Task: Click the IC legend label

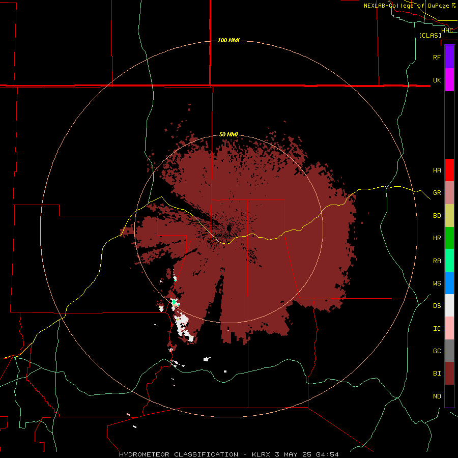Action: [x=437, y=329]
